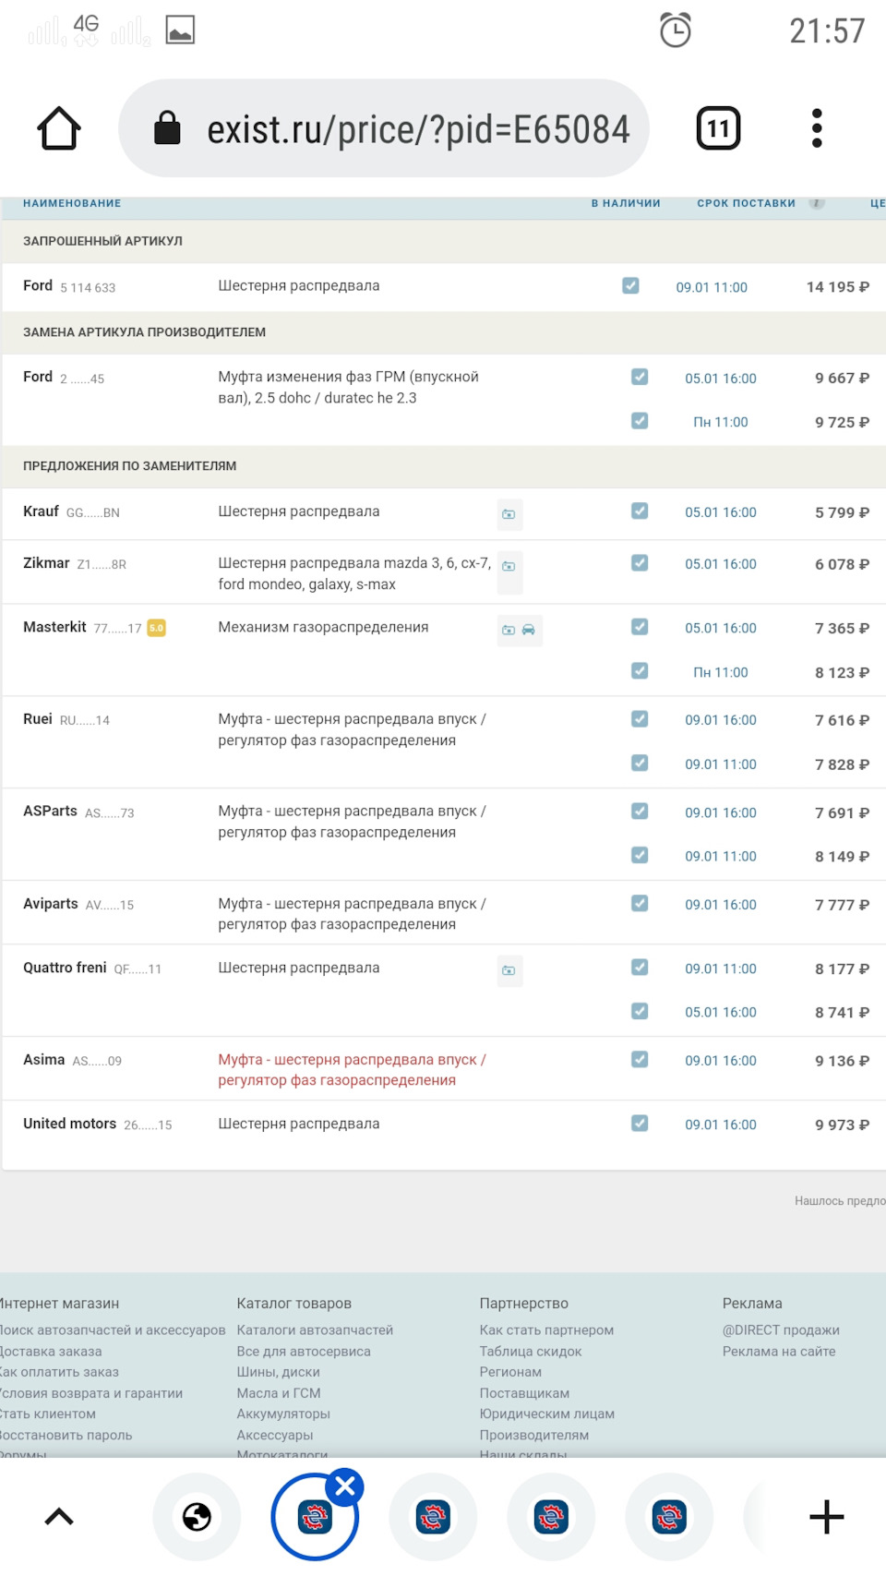Switch to the last fully visible exist tab

click(669, 1517)
